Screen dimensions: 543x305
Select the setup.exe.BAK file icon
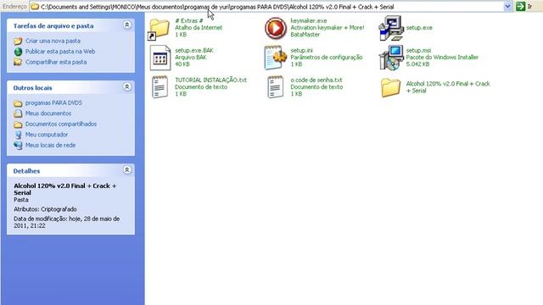click(x=160, y=58)
